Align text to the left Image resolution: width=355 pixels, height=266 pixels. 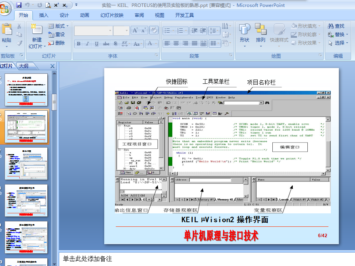click(x=167, y=43)
